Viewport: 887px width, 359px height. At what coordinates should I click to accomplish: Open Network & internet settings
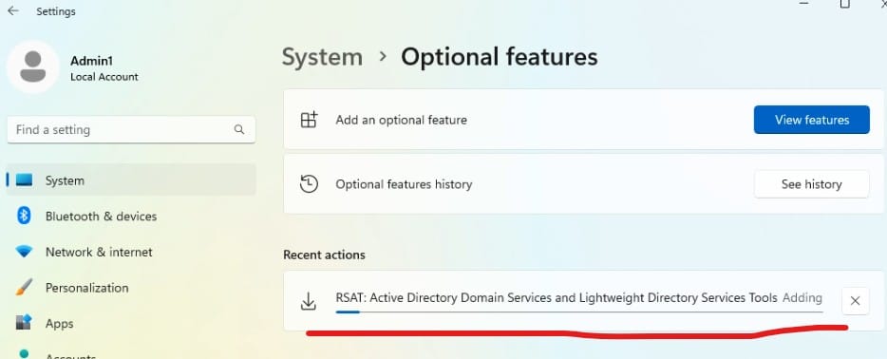pos(99,252)
